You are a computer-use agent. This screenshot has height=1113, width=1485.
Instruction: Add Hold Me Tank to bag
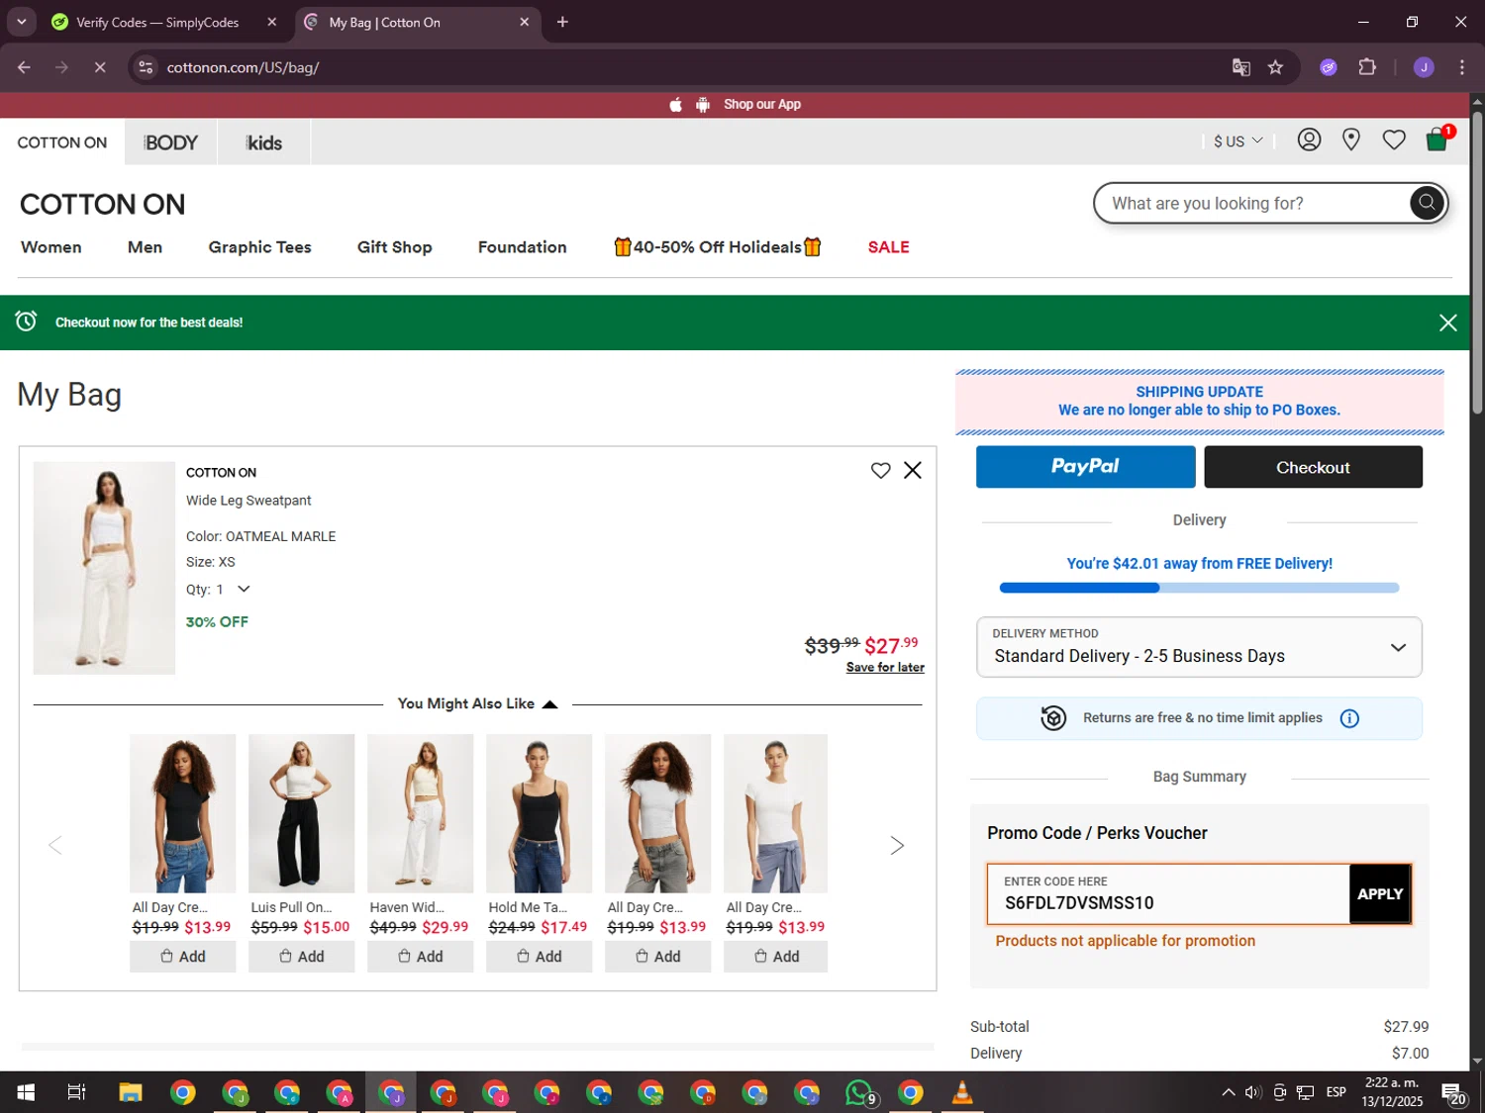tap(539, 957)
